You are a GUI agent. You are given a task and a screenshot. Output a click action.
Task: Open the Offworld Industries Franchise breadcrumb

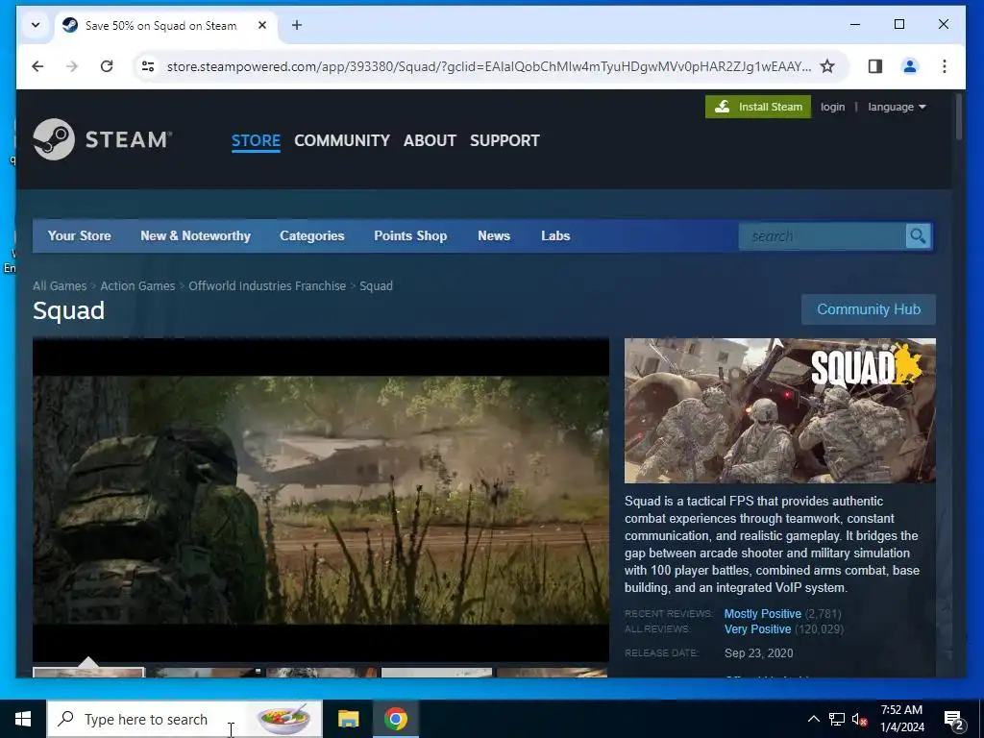[267, 286]
